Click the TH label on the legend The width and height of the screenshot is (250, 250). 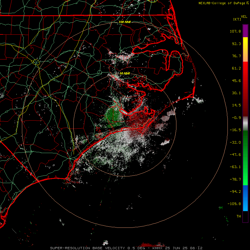(x=239, y=216)
